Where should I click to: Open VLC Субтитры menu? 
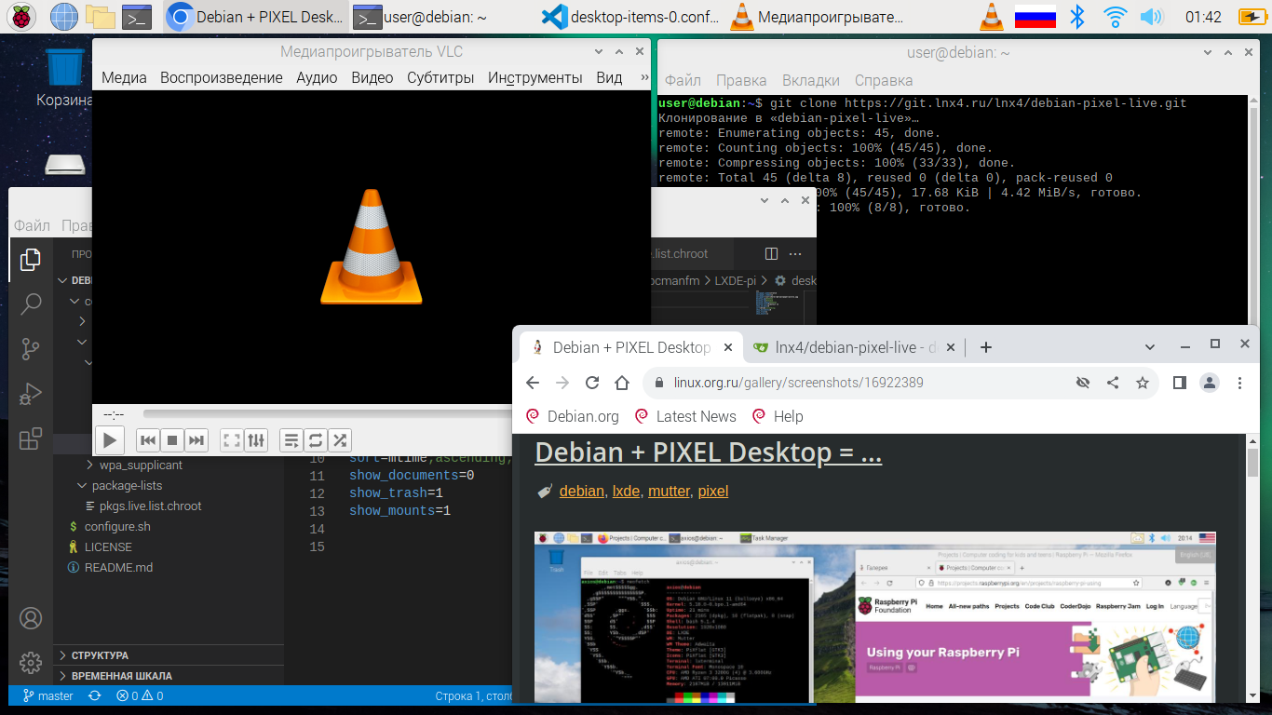(440, 77)
